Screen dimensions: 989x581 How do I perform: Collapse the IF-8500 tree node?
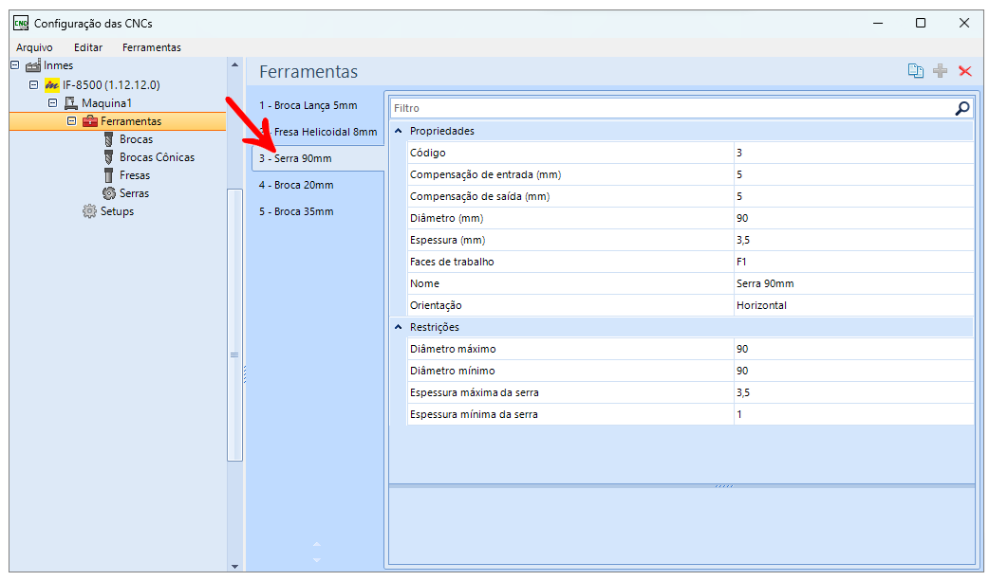[x=34, y=84]
